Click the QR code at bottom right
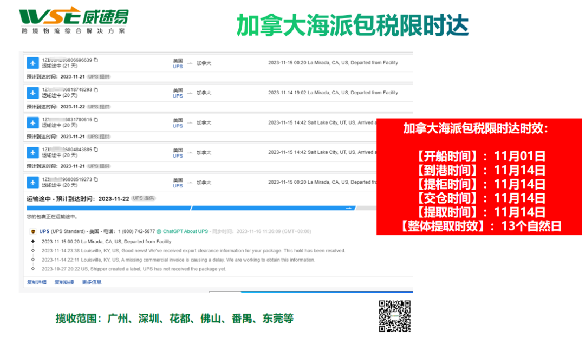This screenshot has width=585, height=337. [x=394, y=315]
